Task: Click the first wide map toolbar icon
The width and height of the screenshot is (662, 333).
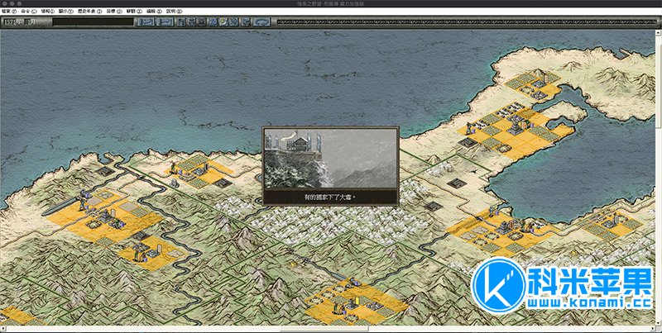Action: tap(146, 22)
